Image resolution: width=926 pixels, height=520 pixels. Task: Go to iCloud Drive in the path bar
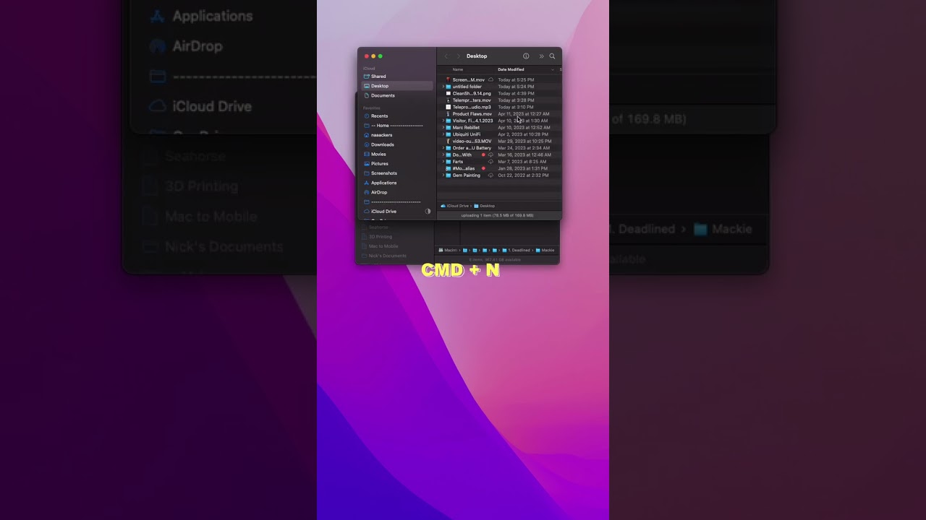[x=455, y=206]
